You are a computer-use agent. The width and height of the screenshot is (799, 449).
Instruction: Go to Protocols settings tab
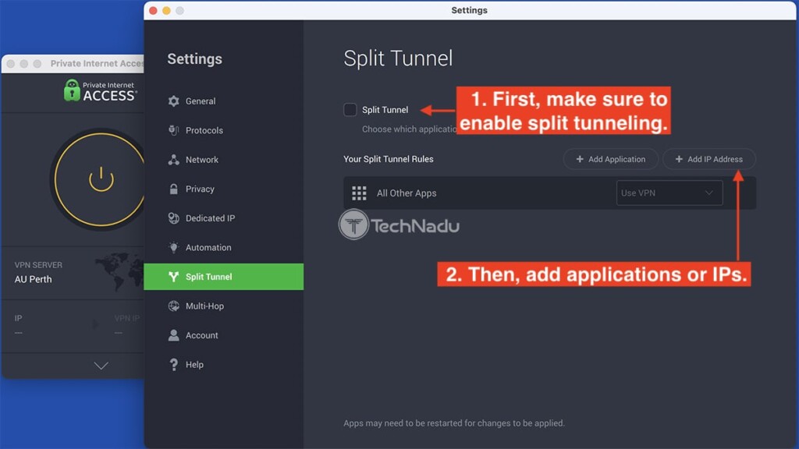coord(223,130)
